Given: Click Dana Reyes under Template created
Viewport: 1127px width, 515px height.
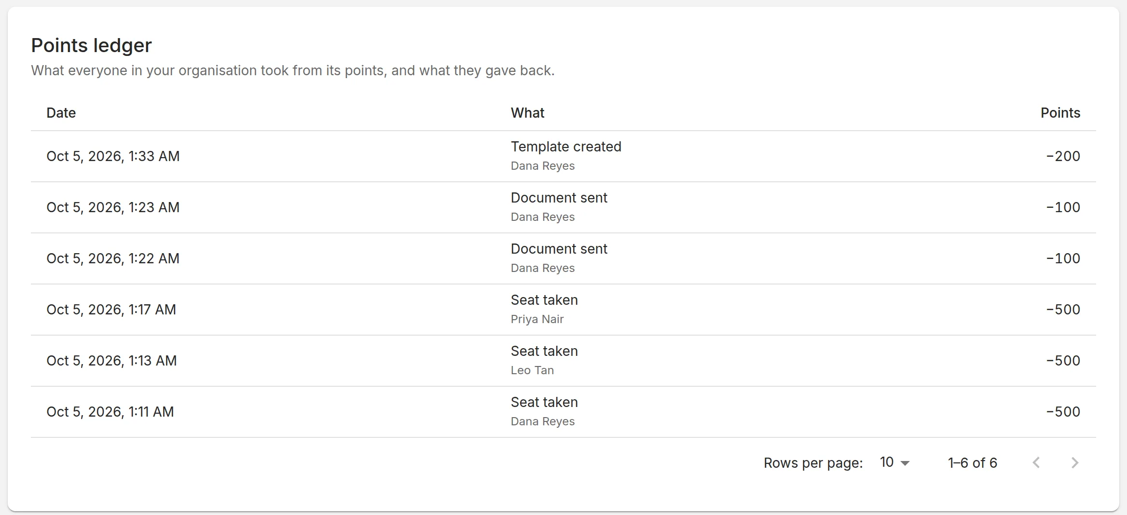Looking at the screenshot, I should [543, 166].
